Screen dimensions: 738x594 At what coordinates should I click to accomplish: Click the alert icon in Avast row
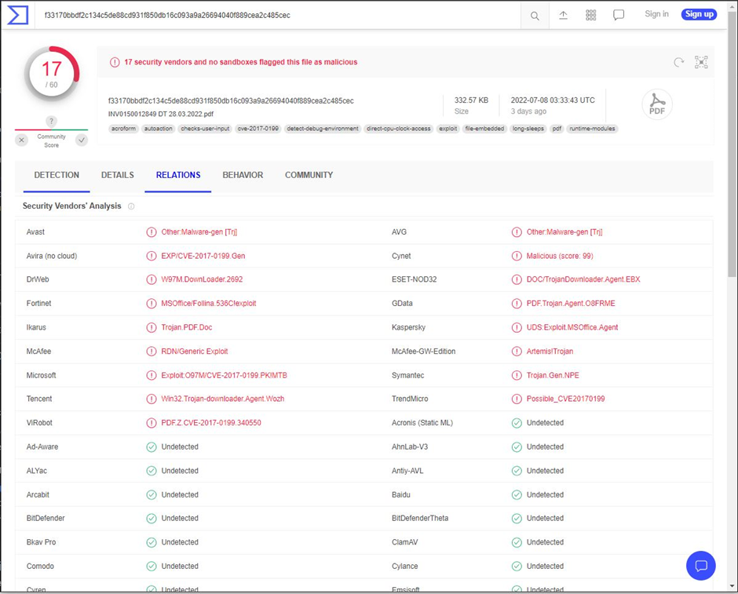(x=151, y=231)
